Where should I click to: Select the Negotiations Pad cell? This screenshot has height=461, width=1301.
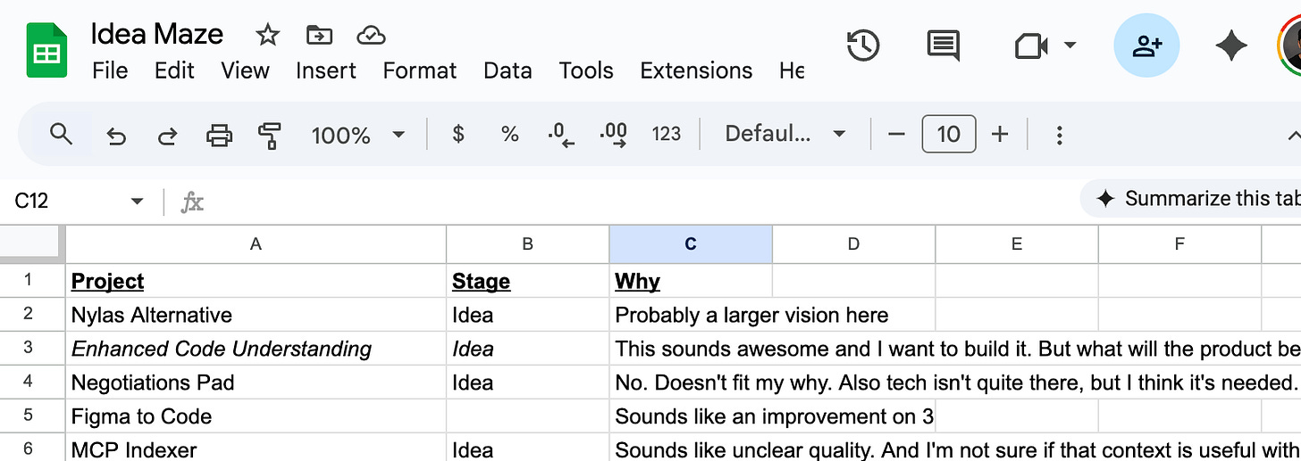point(256,383)
